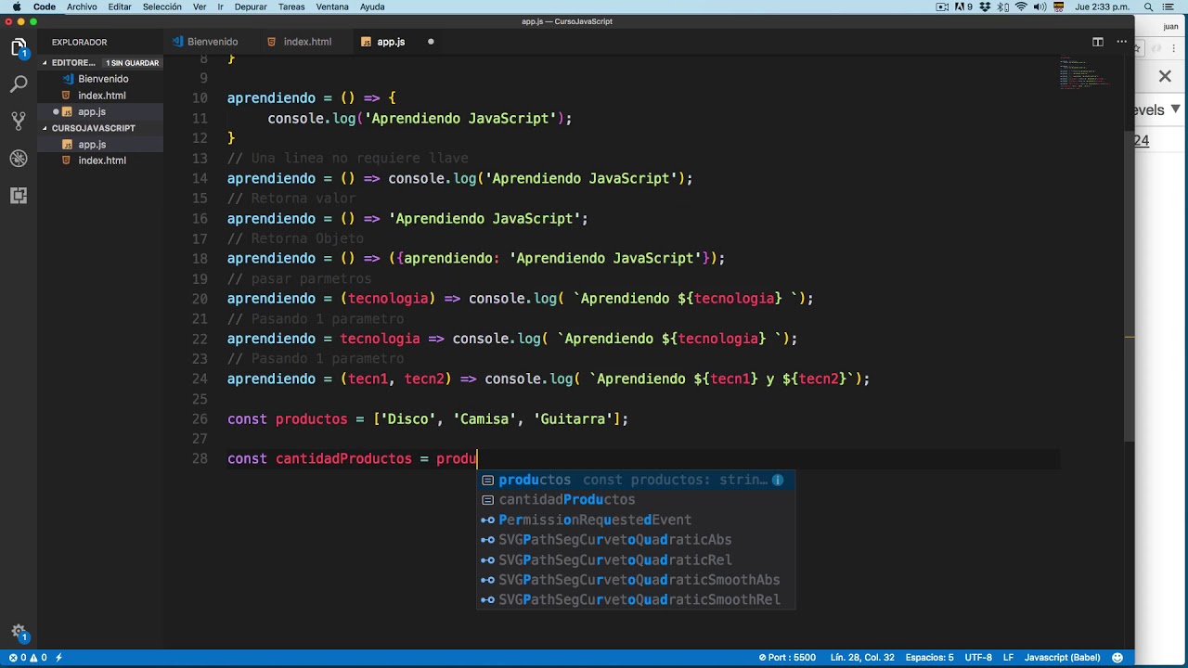Open the Source Control view
The height and width of the screenshot is (668, 1188).
pyautogui.click(x=19, y=122)
